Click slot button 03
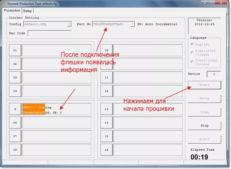The image size is (231, 169). point(15,77)
